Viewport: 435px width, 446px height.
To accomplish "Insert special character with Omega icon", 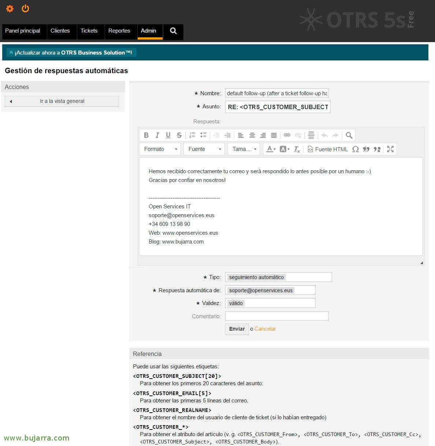I will [x=355, y=149].
